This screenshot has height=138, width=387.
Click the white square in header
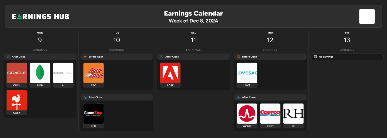pos(367,16)
